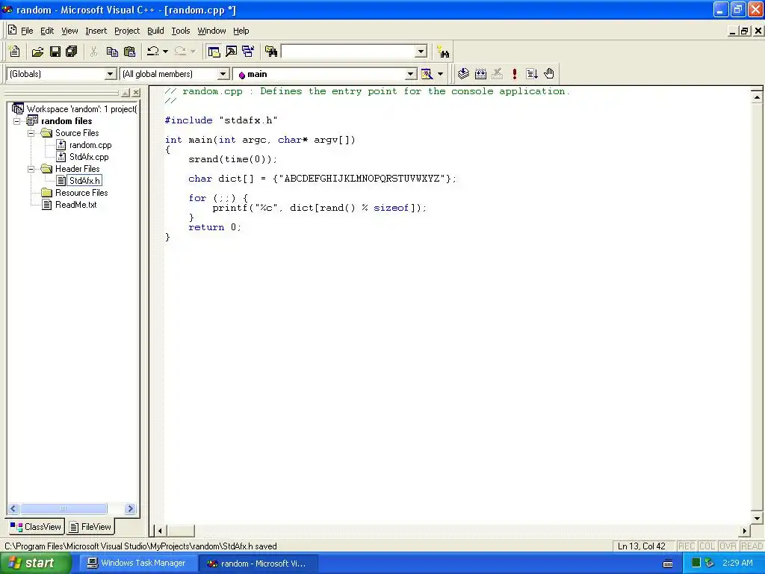Open the Build menu
The height and width of the screenshot is (574, 765).
pyautogui.click(x=155, y=31)
